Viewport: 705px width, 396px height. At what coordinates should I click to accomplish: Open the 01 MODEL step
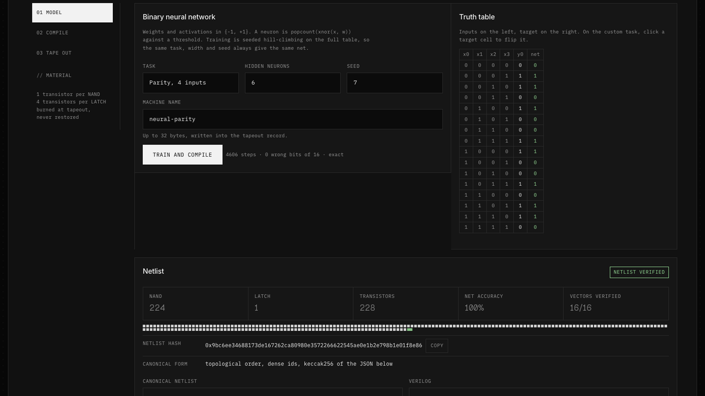pos(72,12)
